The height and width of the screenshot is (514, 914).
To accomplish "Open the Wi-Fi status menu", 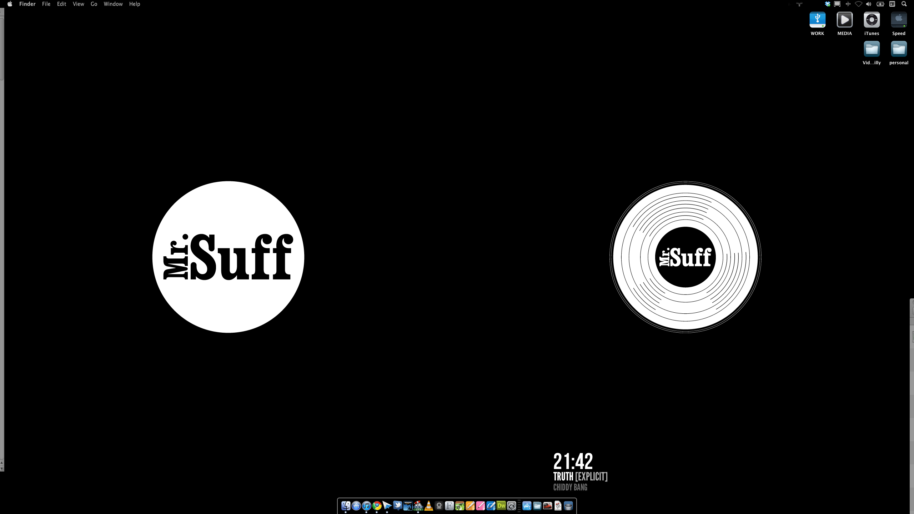I will pyautogui.click(x=858, y=4).
